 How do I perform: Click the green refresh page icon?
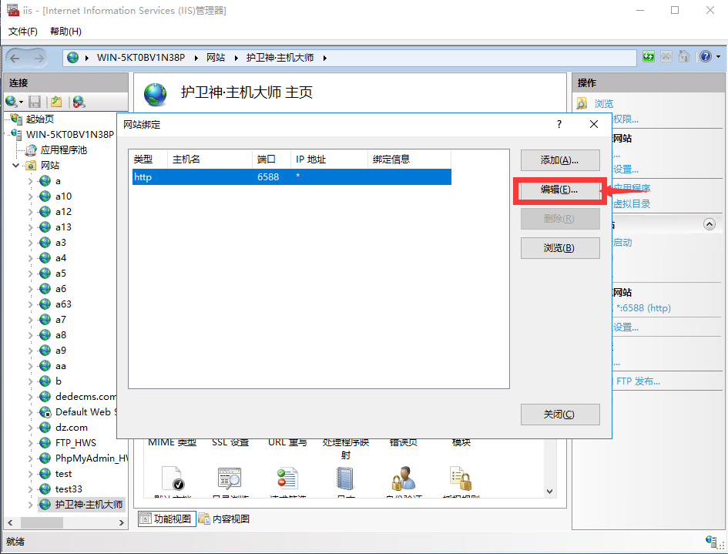(x=649, y=57)
